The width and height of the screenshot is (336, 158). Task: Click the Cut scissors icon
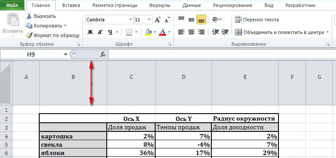point(28,16)
